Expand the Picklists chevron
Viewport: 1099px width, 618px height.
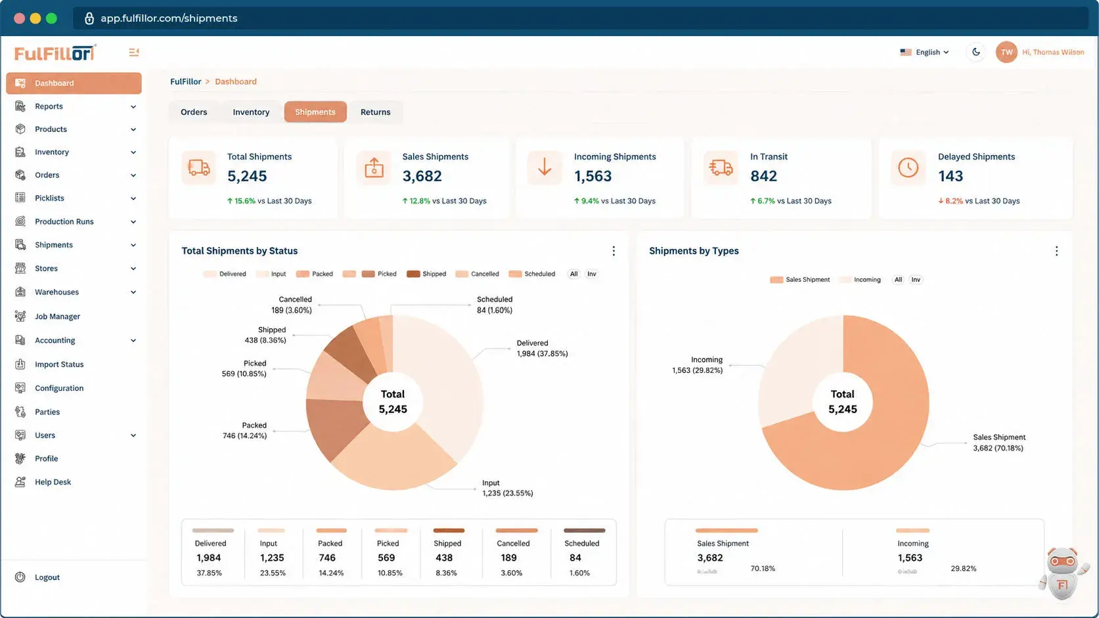tap(133, 198)
